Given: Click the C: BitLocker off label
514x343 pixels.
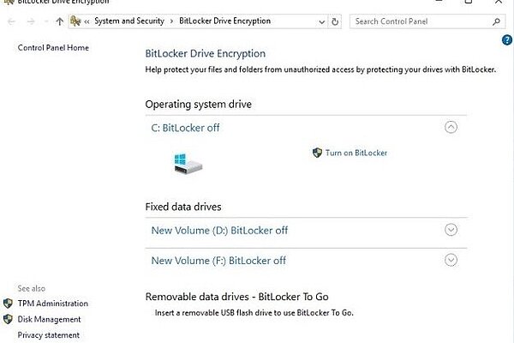Looking at the screenshot, I should tap(185, 128).
